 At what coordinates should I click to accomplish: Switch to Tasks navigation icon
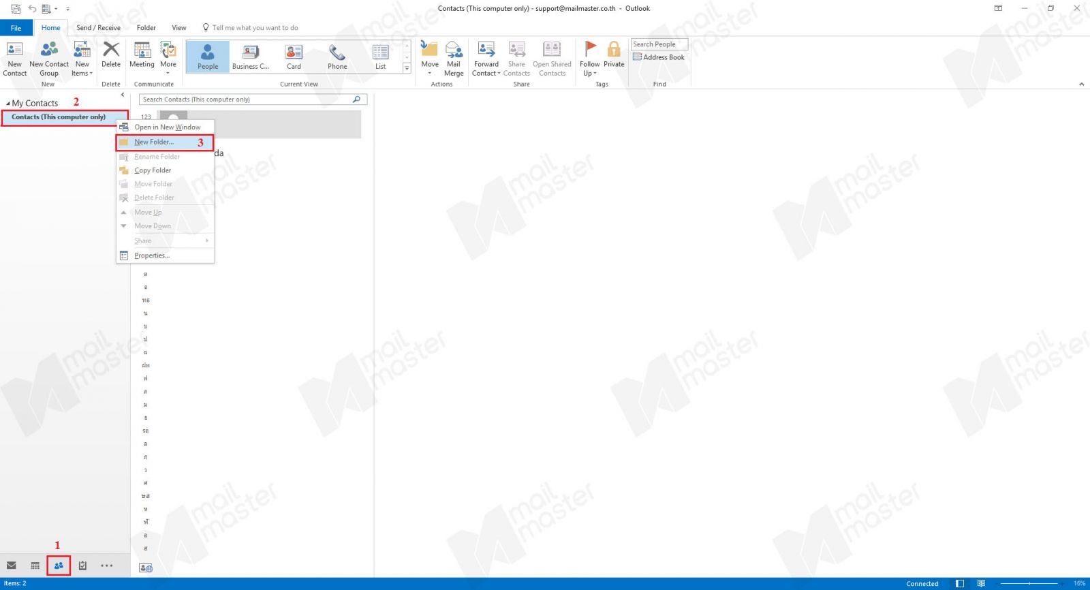tap(82, 565)
